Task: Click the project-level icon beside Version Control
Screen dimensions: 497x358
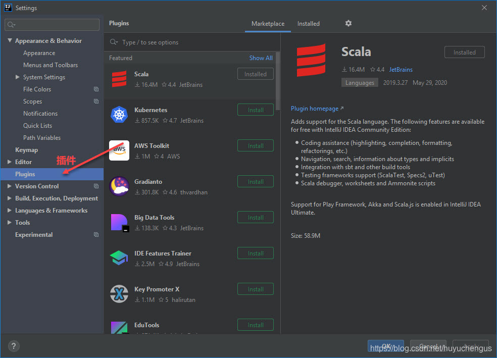Action: tap(96, 186)
